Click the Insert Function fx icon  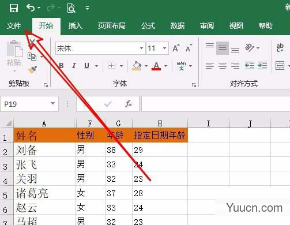click(x=129, y=104)
